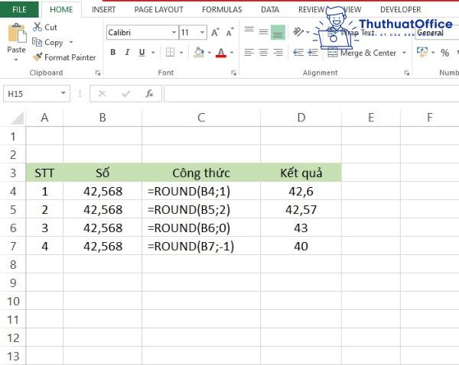
Task: Select cell containing =ROUND(B7;-1)
Action: (201, 246)
